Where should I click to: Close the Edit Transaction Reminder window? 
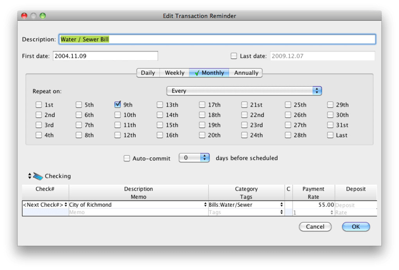click(x=24, y=16)
